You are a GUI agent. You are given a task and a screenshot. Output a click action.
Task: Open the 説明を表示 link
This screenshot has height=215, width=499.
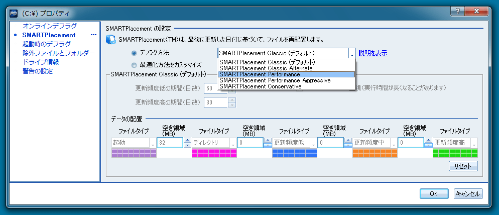[373, 54]
